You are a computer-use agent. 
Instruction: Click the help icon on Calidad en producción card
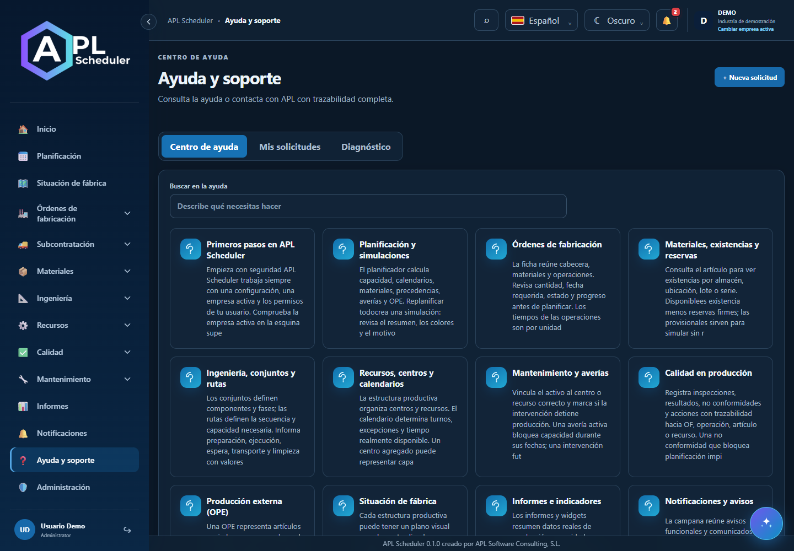[648, 377]
